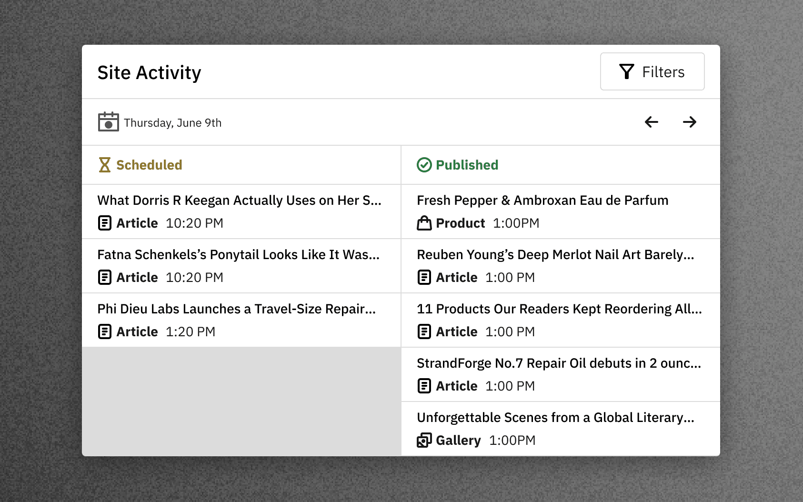803x502 pixels.
Task: Click 1:00 PM time on Reuben Young row
Action: pyautogui.click(x=510, y=278)
